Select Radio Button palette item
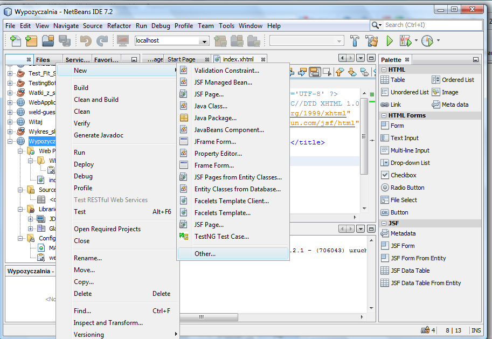Viewport: 492px width, 339px height. (403, 188)
